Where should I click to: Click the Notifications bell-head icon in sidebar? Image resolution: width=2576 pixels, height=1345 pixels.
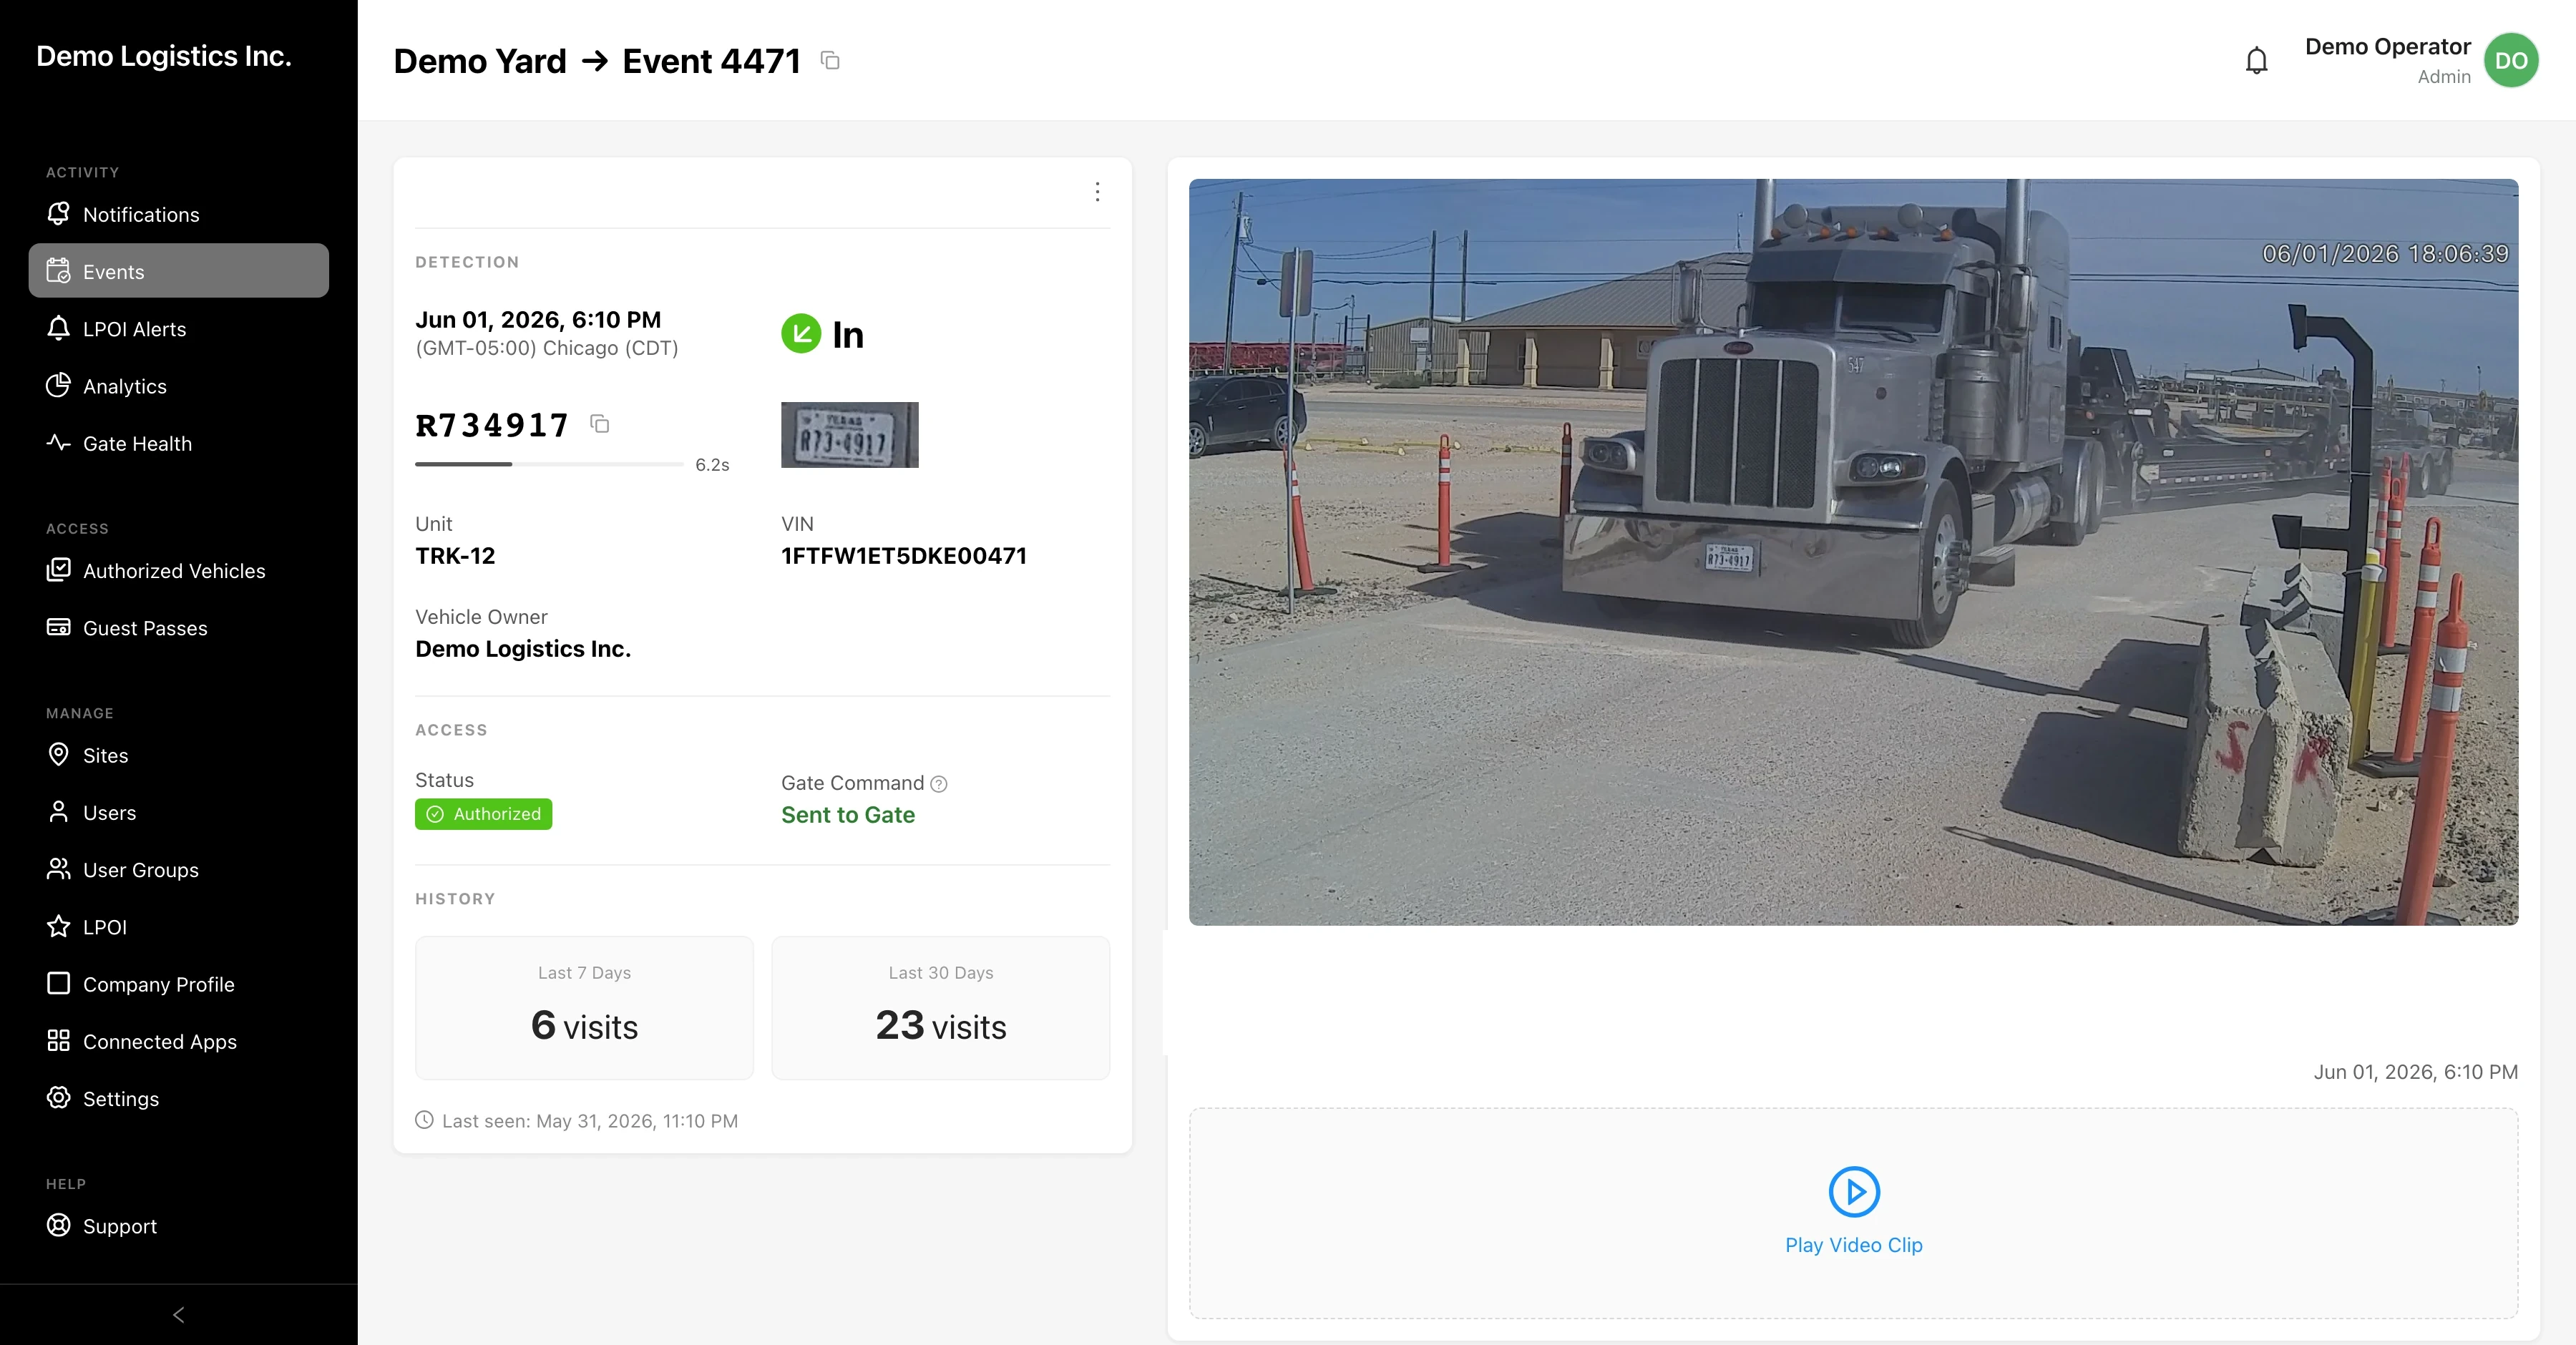pyautogui.click(x=59, y=213)
